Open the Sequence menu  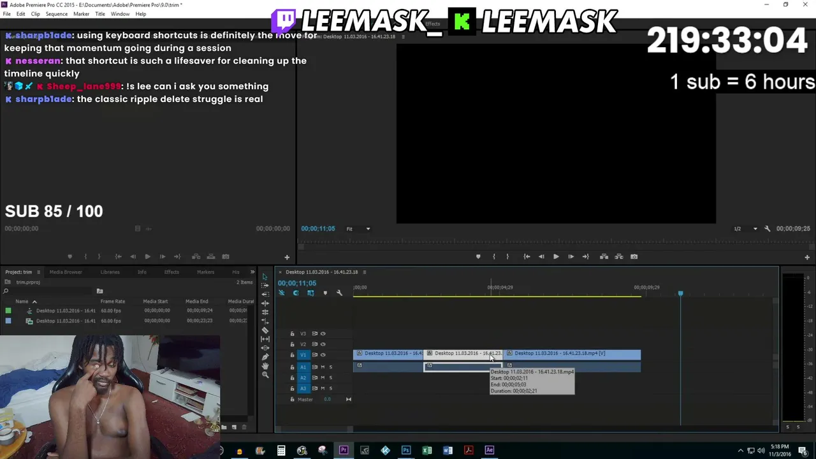click(x=57, y=14)
